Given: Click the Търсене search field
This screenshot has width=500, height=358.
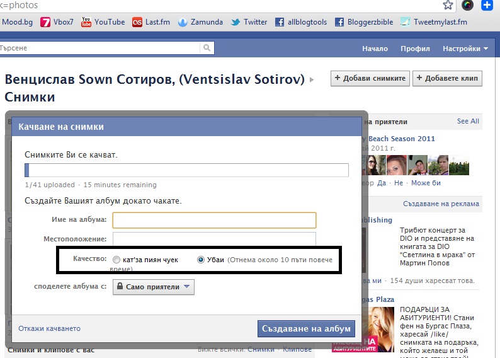Looking at the screenshot, I should pos(99,48).
